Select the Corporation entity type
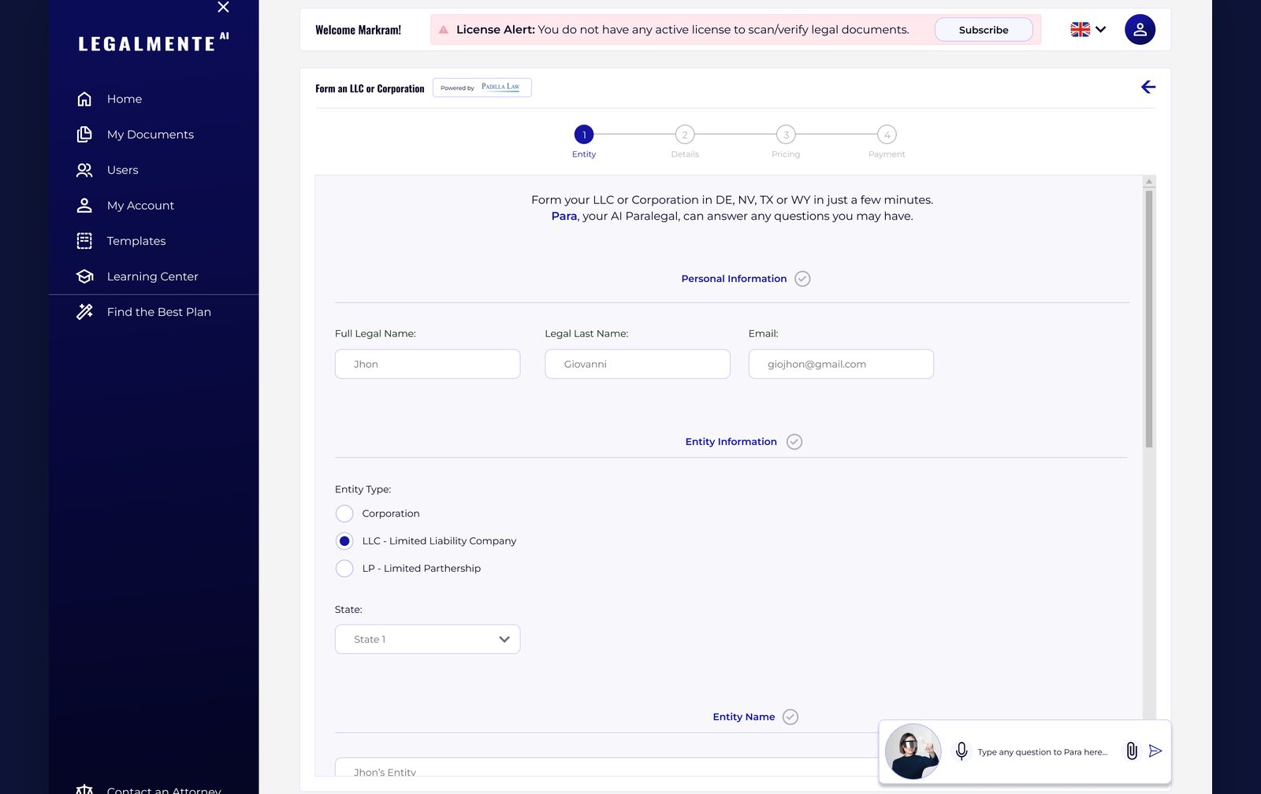 [344, 514]
